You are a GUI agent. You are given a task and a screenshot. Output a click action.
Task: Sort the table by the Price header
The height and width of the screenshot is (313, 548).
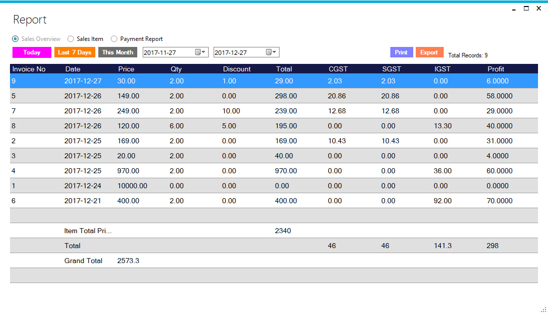point(126,69)
